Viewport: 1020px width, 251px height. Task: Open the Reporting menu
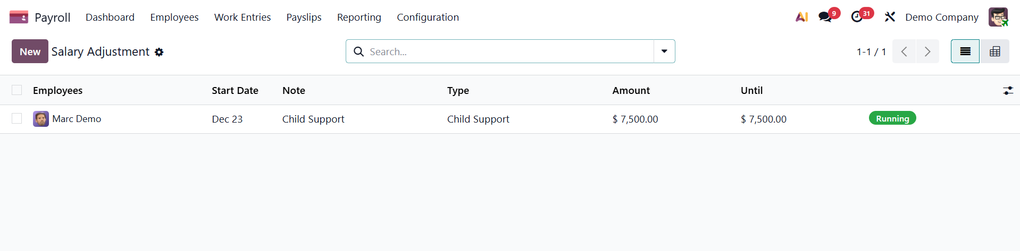pyautogui.click(x=359, y=18)
